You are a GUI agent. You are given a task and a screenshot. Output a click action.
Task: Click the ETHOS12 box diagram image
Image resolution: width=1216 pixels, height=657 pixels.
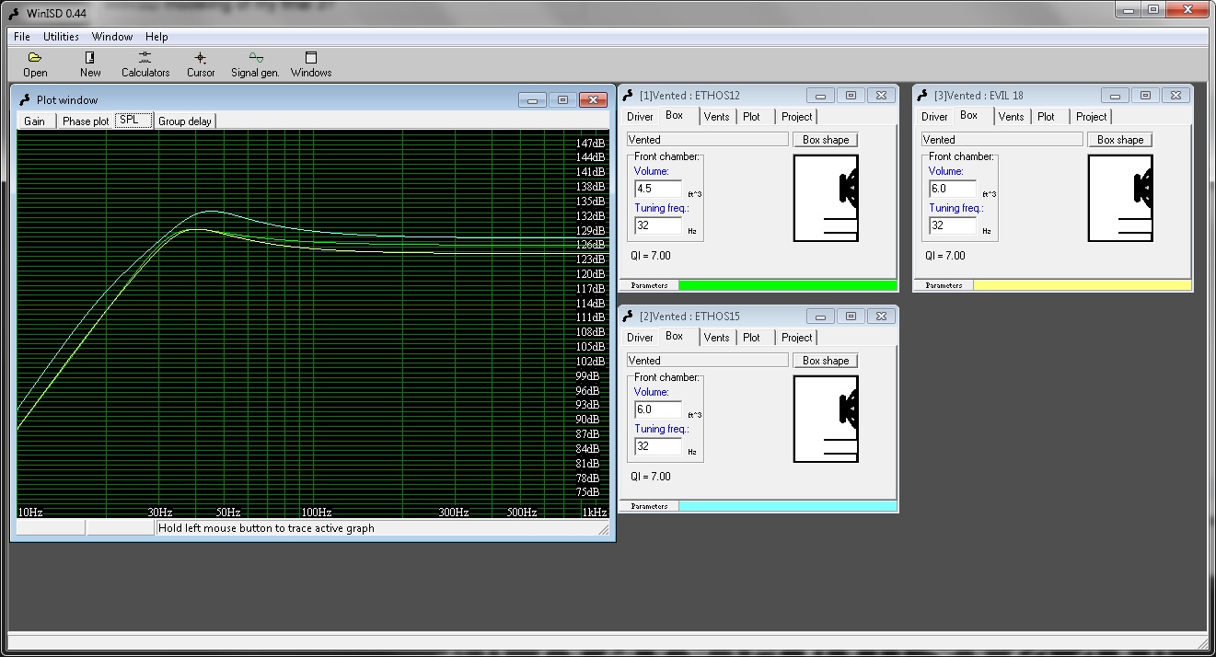point(826,198)
